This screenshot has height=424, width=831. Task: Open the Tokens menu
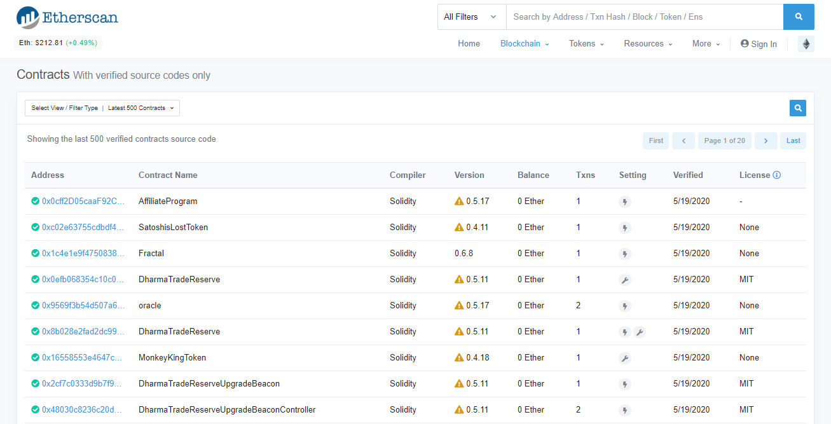tap(586, 44)
